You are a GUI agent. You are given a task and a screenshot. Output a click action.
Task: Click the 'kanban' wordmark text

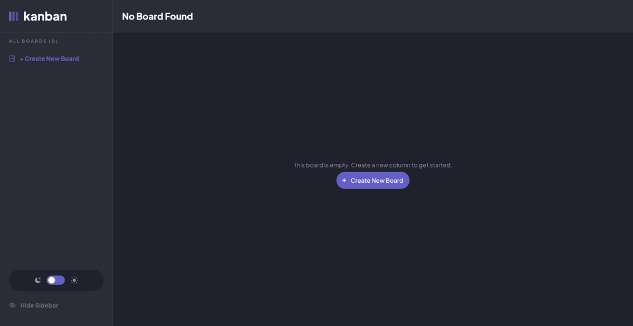(x=45, y=16)
